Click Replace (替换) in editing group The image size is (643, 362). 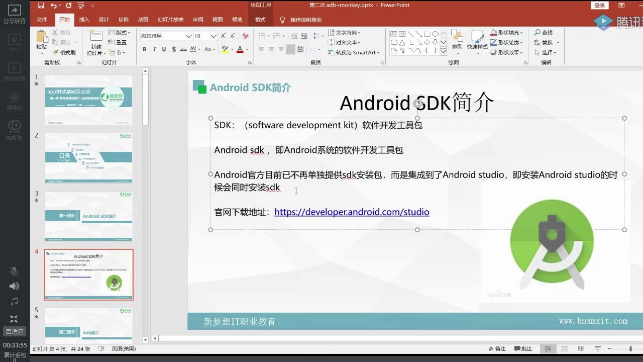546,43
